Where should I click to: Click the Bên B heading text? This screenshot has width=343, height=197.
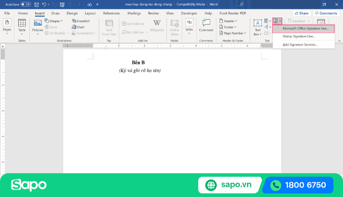138,63
